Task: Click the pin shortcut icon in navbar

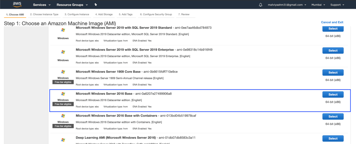Action: pyautogui.click(x=96, y=5)
